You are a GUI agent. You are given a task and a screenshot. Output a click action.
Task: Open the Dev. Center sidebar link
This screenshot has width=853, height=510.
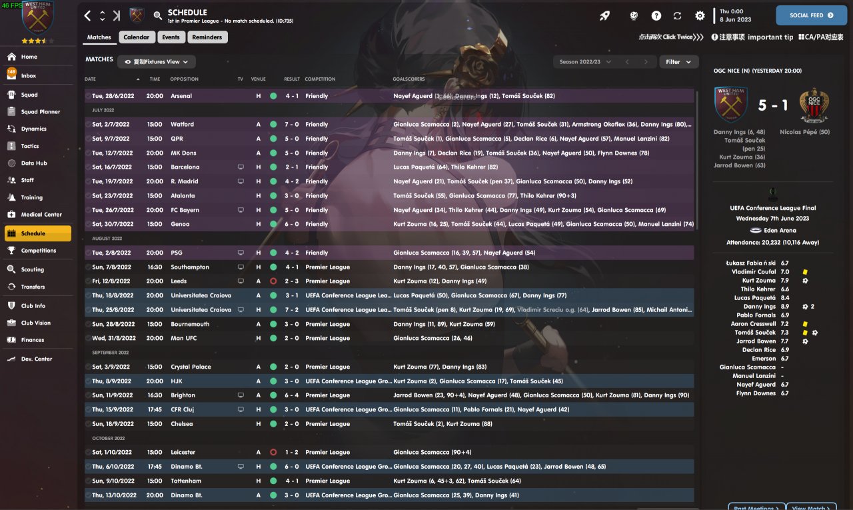point(38,359)
